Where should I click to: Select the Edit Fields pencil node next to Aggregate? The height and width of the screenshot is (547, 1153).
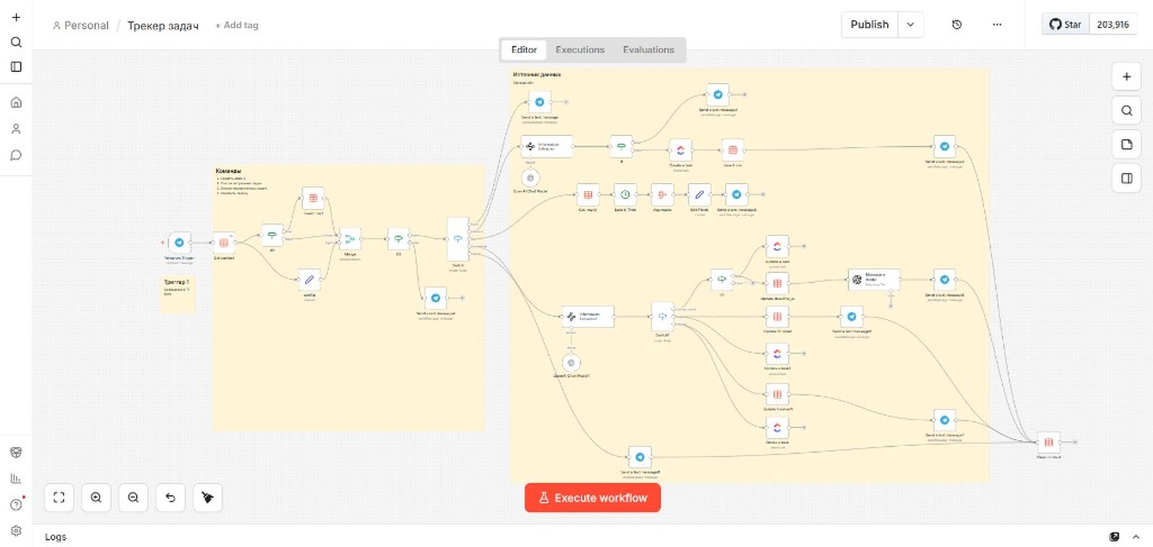click(x=699, y=194)
